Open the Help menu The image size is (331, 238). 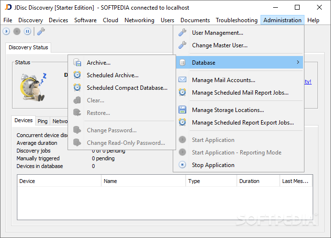(x=313, y=20)
